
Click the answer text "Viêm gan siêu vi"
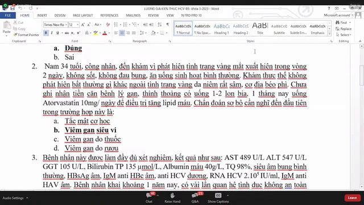(x=90, y=130)
